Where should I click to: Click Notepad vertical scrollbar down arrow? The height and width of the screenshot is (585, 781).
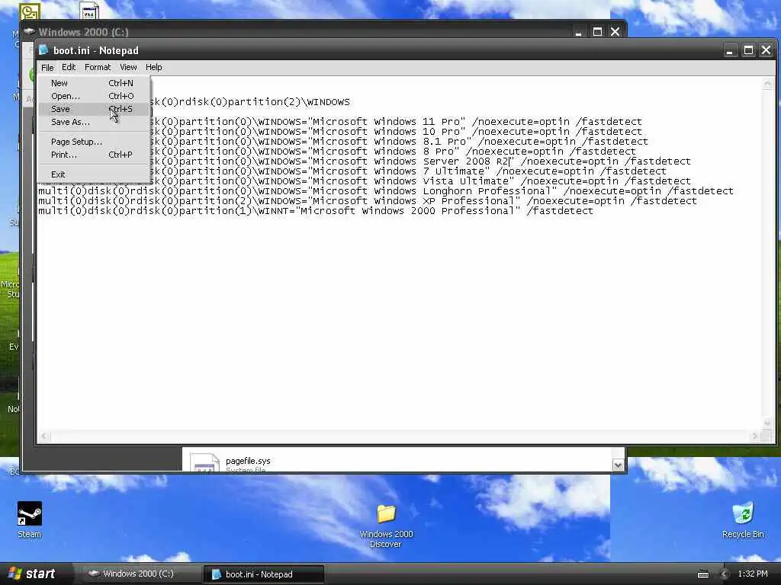click(767, 424)
